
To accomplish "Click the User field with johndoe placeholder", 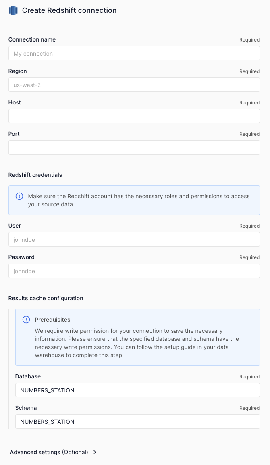I will [x=134, y=239].
